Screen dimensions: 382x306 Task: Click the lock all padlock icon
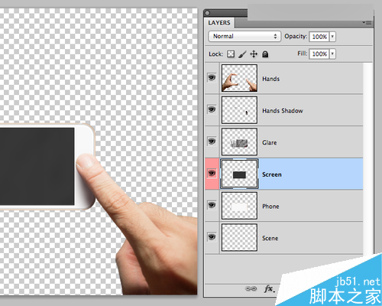(265, 54)
